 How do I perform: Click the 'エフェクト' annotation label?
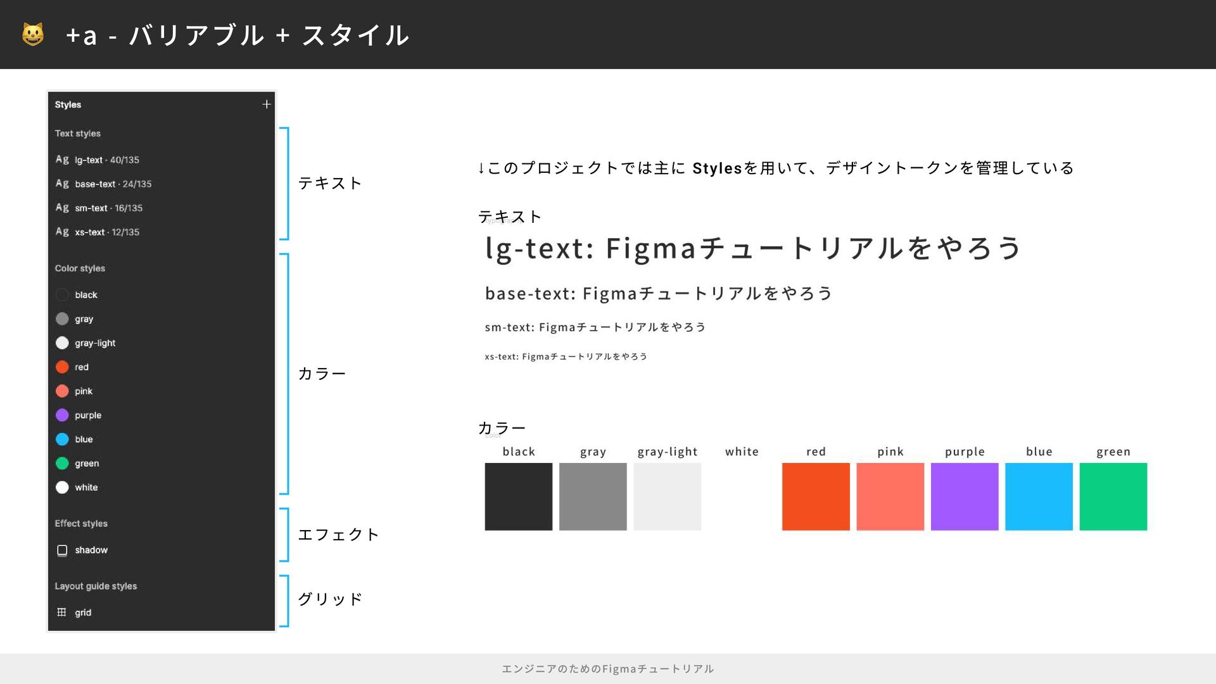pos(338,535)
